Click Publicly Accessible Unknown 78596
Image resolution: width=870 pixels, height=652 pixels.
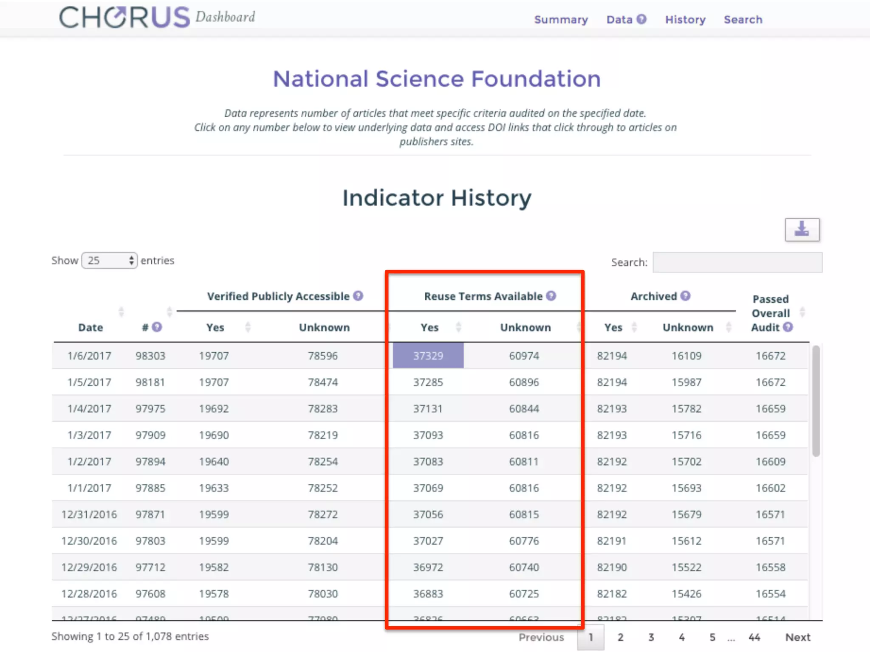(323, 356)
